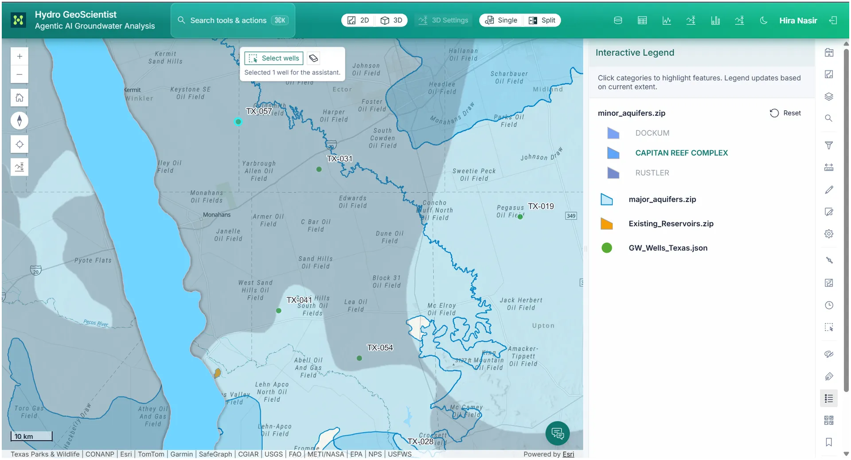Open Hira Nasir user menu

798,20
